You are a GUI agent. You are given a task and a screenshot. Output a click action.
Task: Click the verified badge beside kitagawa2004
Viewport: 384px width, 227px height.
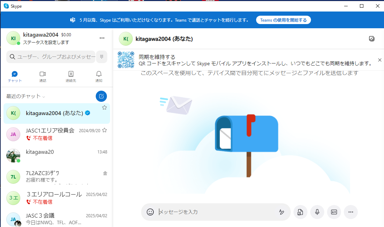(87, 113)
